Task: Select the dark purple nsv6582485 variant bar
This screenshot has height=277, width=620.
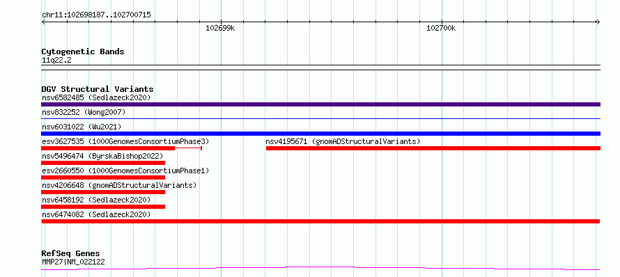Action: (x=320, y=104)
